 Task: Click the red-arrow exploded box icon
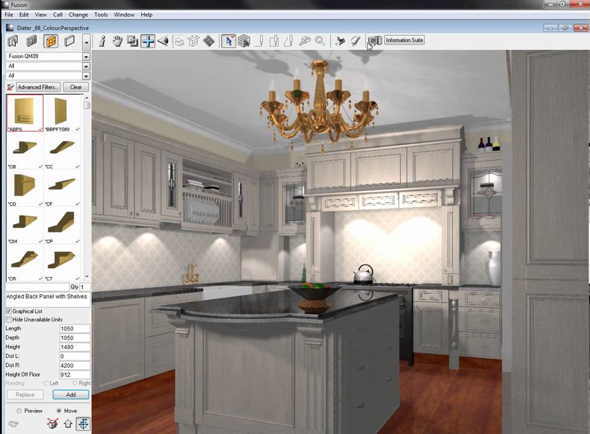tap(52, 424)
